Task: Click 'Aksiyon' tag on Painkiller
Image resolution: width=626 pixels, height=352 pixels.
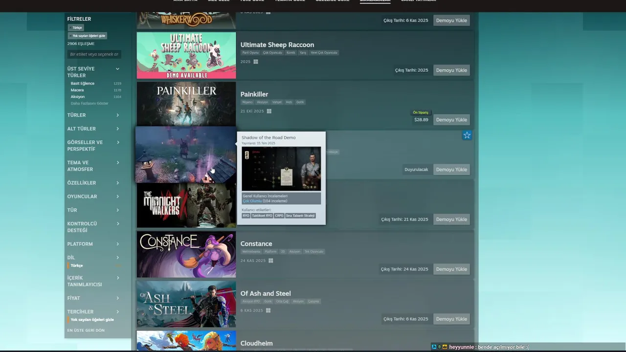Action: click(263, 103)
